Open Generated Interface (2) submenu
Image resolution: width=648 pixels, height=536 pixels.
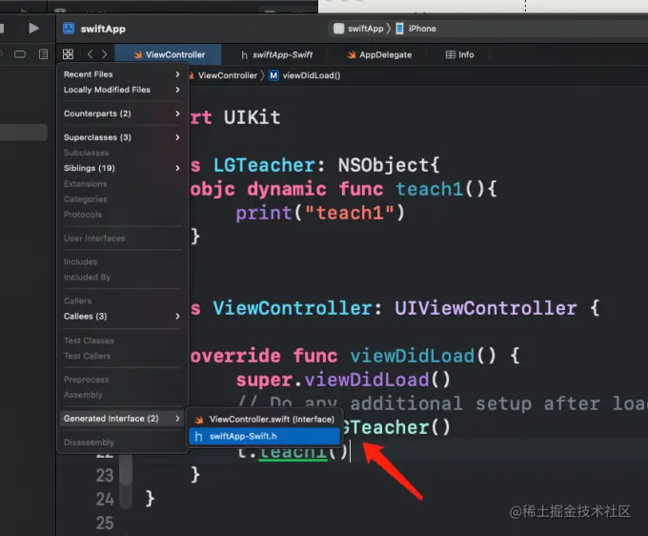click(x=122, y=419)
